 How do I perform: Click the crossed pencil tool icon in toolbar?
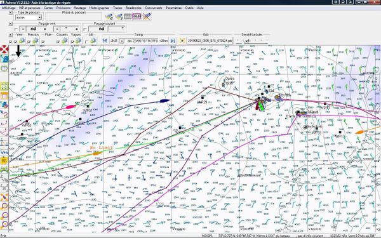(x=147, y=17)
